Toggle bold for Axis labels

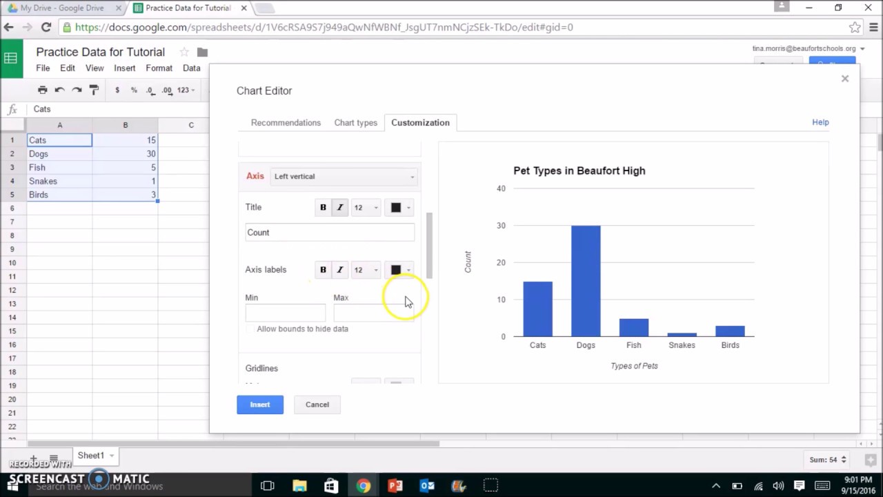(323, 270)
